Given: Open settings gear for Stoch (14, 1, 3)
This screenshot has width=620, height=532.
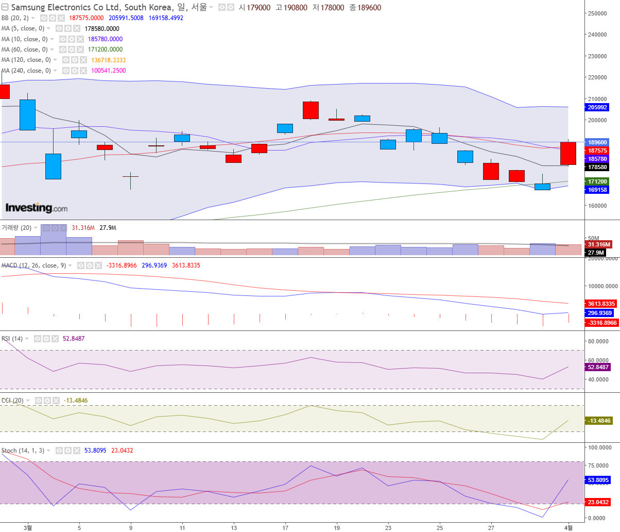Looking at the screenshot, I should point(67,451).
